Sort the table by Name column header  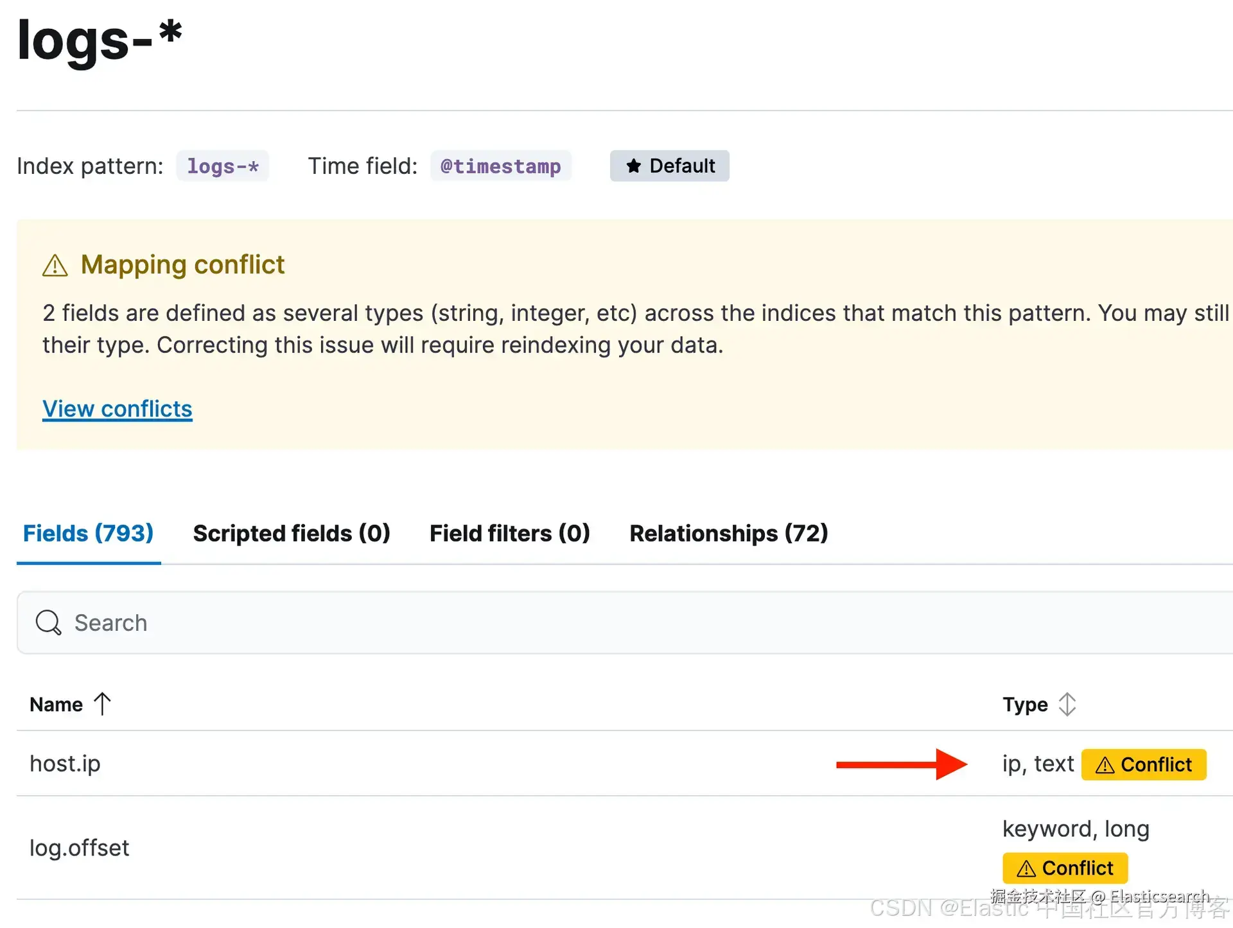[x=57, y=704]
